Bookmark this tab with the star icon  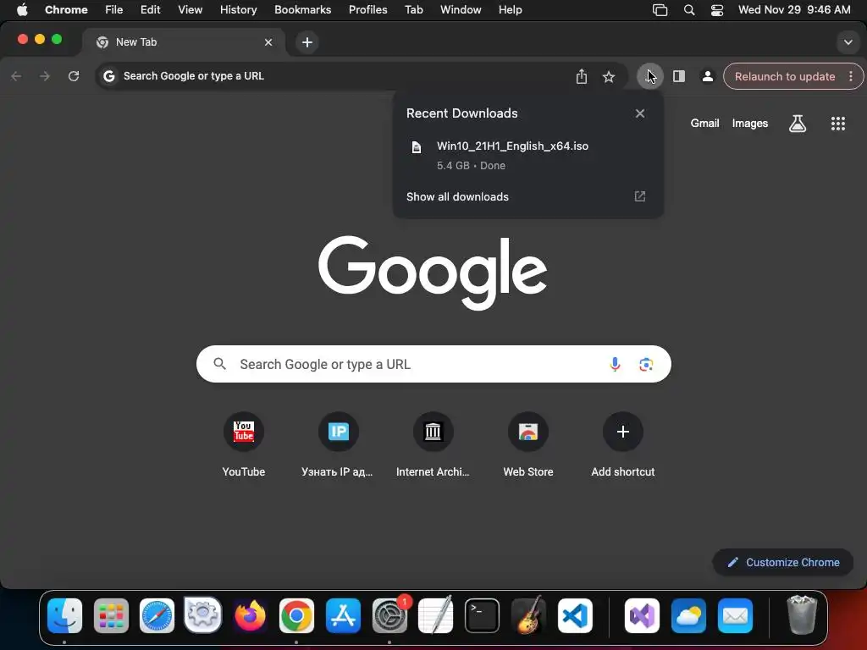click(609, 76)
